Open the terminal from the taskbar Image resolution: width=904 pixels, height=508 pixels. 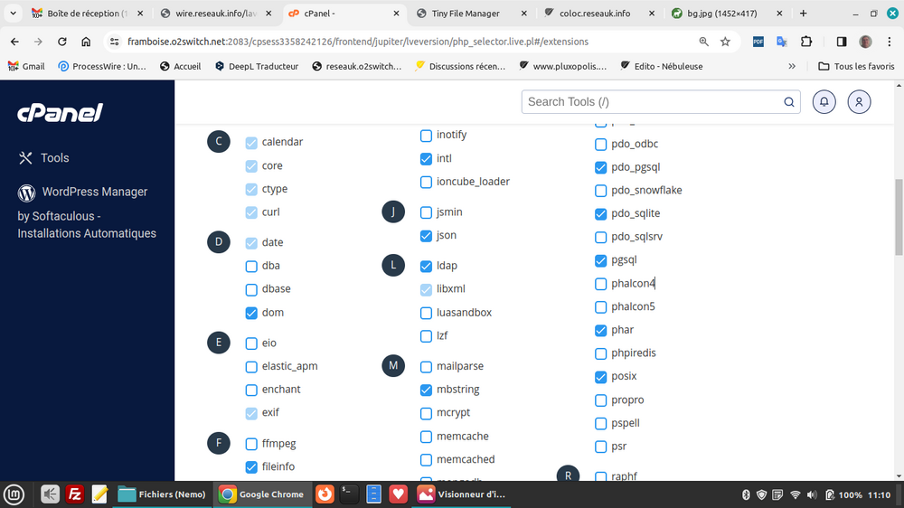click(x=349, y=494)
